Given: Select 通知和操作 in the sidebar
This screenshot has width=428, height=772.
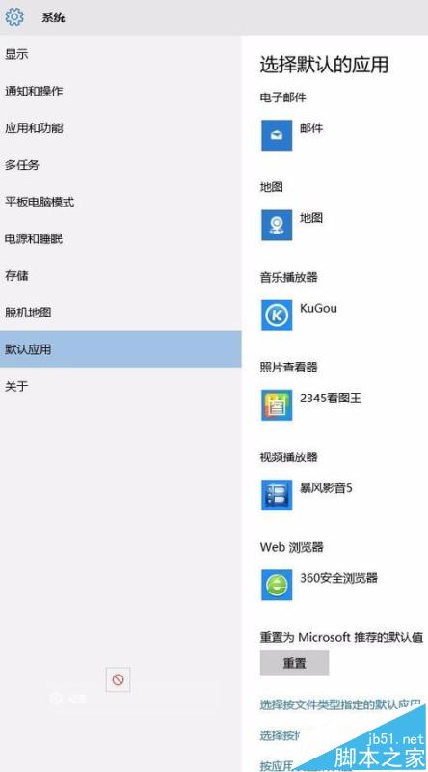Looking at the screenshot, I should (x=120, y=91).
